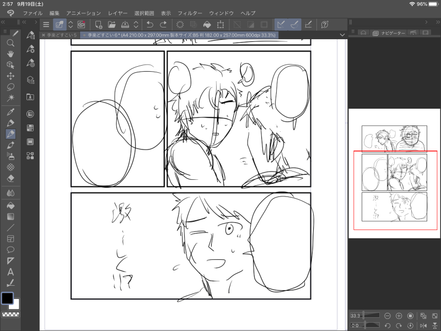Open the 編集 menu
This screenshot has height=331, width=441.
click(x=54, y=13)
